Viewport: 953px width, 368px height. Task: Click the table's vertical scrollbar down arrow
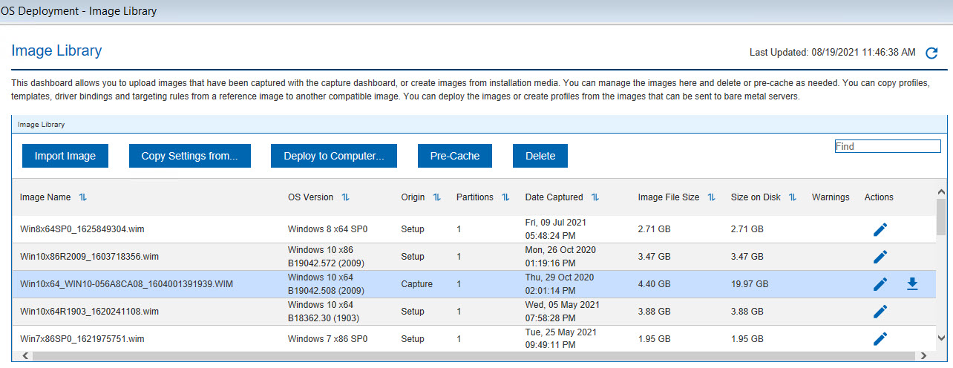[x=941, y=338]
